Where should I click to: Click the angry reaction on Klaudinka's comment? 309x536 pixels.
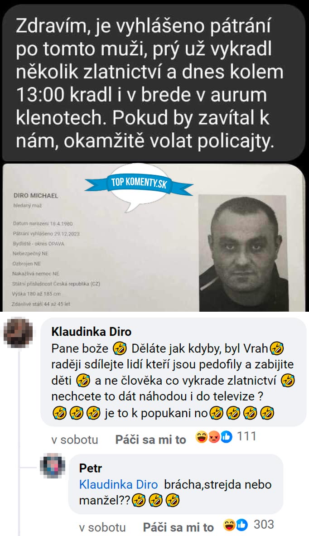pyautogui.click(x=214, y=437)
